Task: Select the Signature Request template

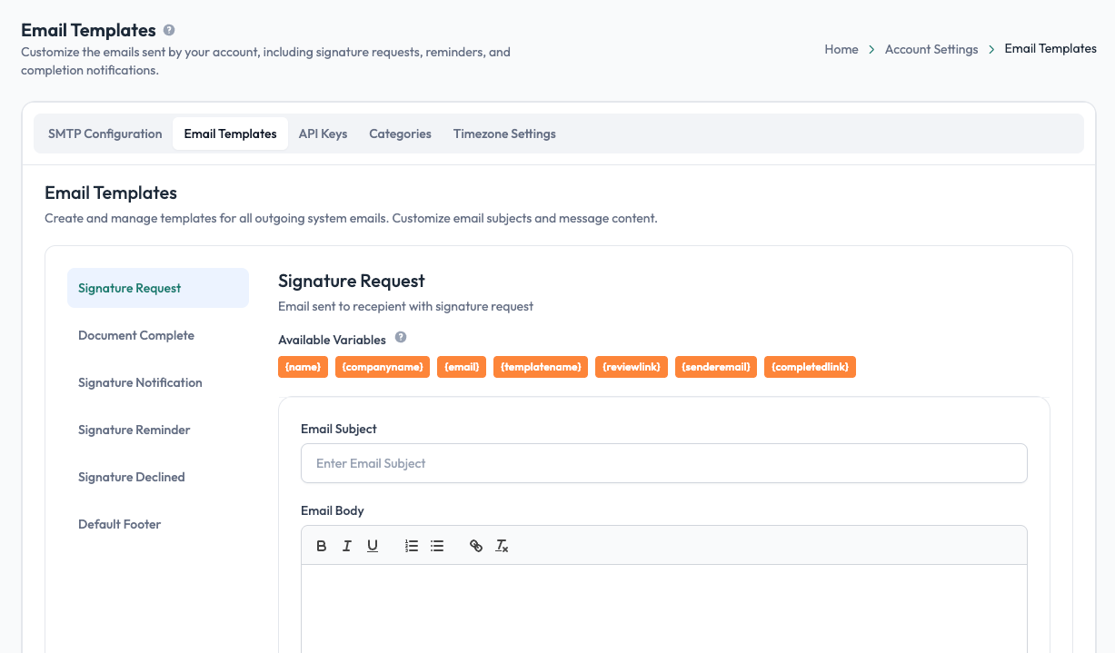Action: coord(158,288)
